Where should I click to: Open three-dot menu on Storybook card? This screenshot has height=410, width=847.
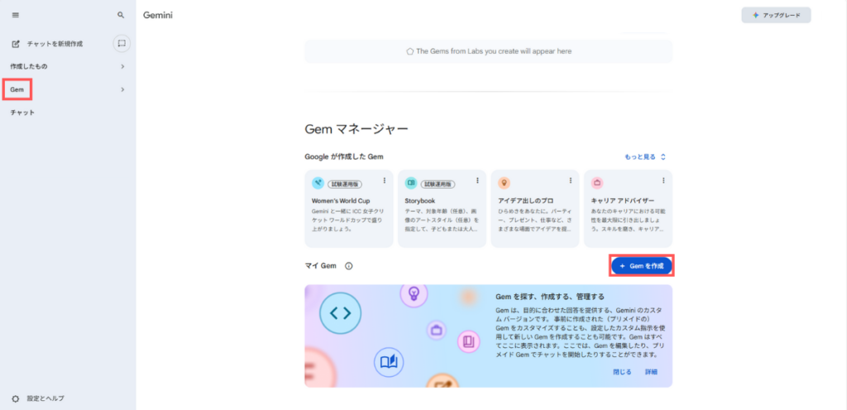pyautogui.click(x=477, y=181)
